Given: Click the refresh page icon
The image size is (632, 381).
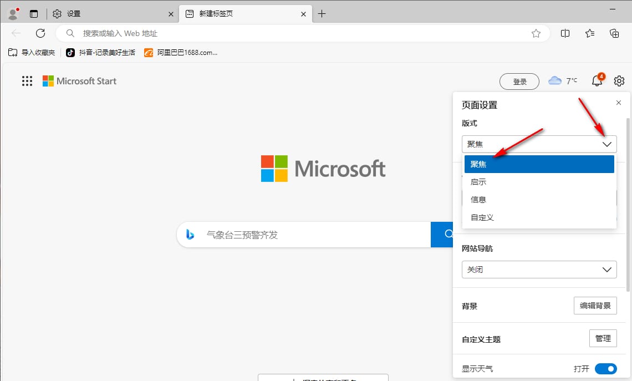Looking at the screenshot, I should click(x=40, y=33).
